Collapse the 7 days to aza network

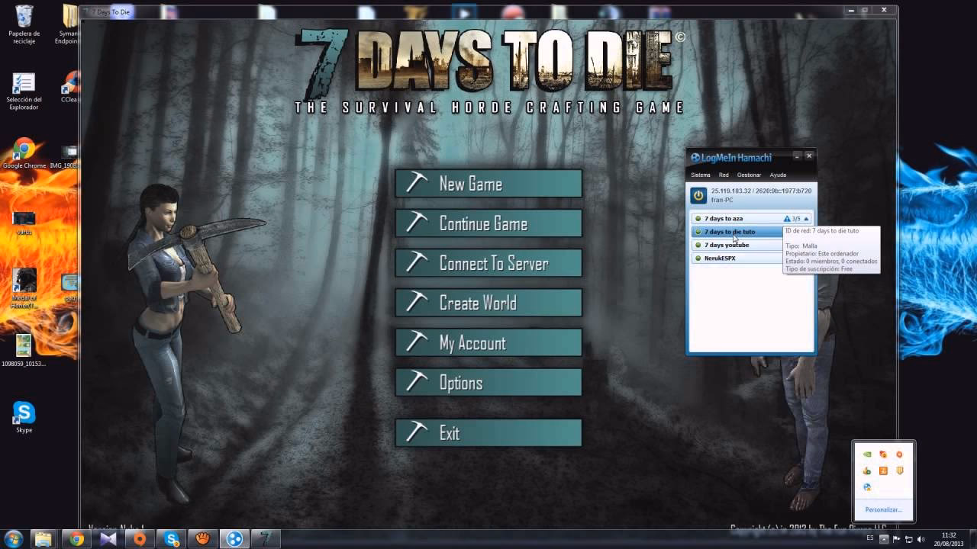806,219
